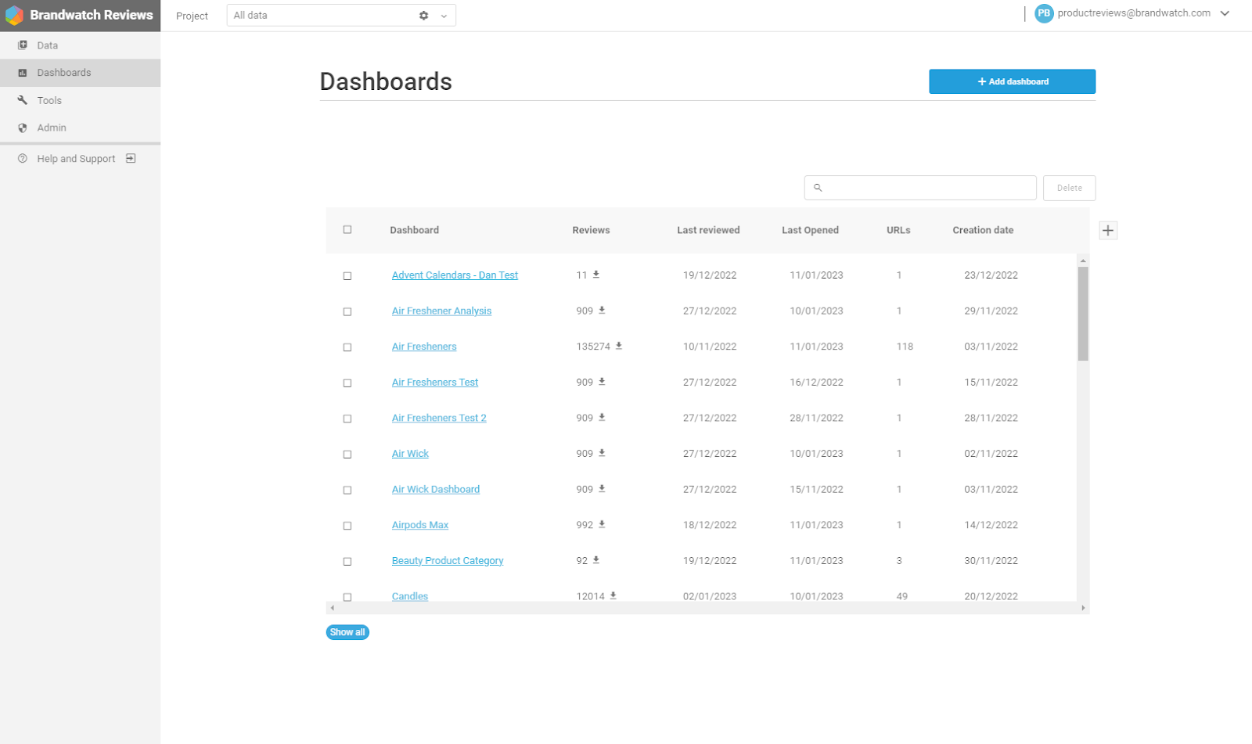
Task: Click the Tools wrench icon
Action: tap(23, 100)
